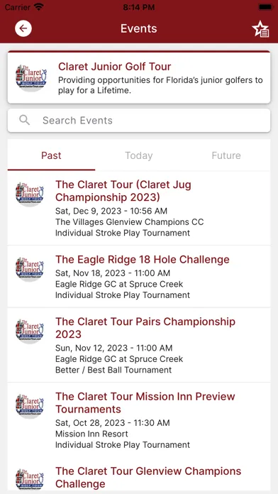The height and width of the screenshot is (494, 278).
Task: Tap the Wi-Fi status bar icon
Action: click(x=39, y=7)
